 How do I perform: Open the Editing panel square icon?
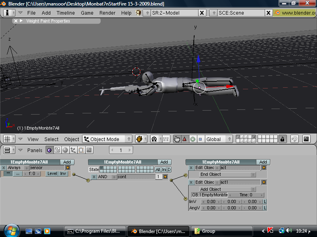81,150
